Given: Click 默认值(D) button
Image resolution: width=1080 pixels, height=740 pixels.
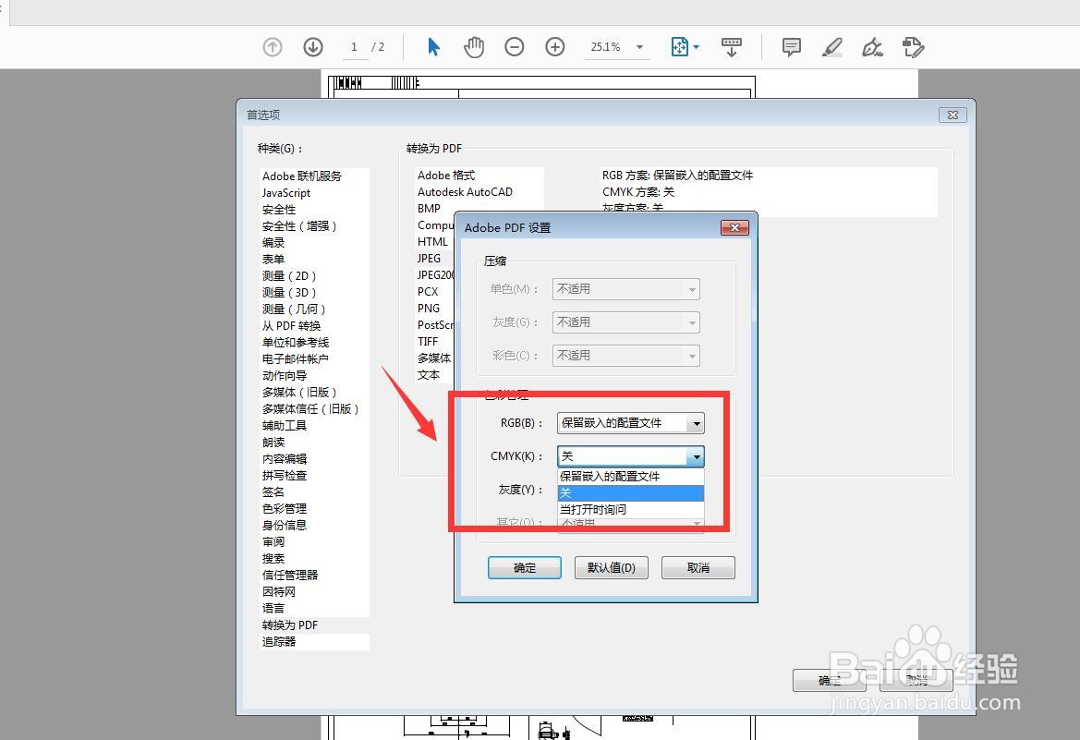Looking at the screenshot, I should (x=612, y=568).
